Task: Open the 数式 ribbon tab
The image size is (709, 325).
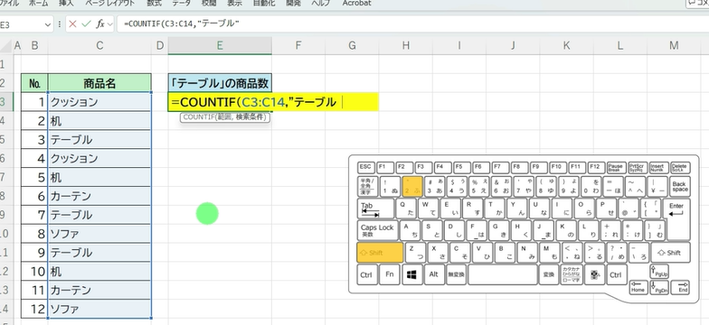Action: (154, 4)
